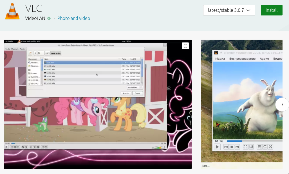This screenshot has width=289, height=174.
Task: Select file test1.mkv in the list
Action: coord(92,66)
